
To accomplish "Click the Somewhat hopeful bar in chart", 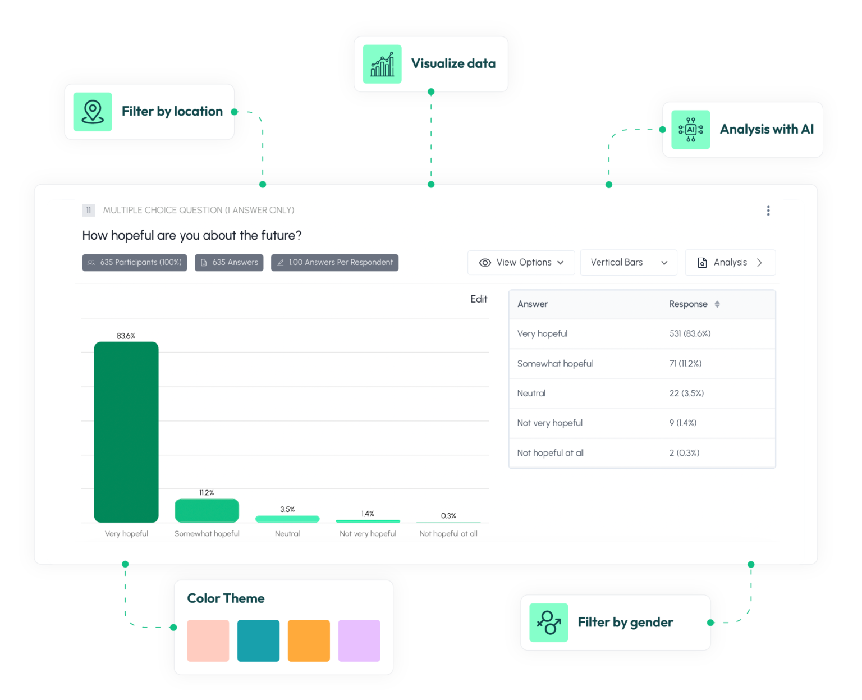I will point(207,511).
